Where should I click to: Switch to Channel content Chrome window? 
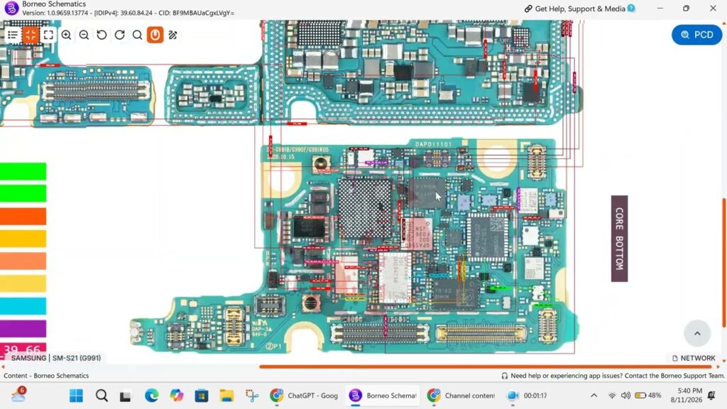pos(461,396)
